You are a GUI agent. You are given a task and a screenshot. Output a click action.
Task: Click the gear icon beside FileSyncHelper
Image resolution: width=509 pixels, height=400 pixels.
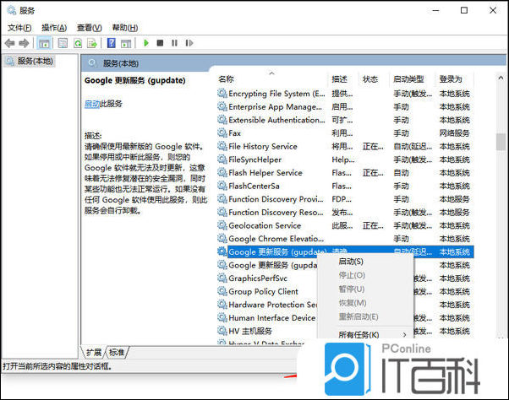point(222,159)
